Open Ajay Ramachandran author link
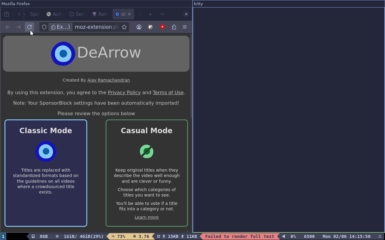Viewport: 385px width, 240px height. pos(109,80)
